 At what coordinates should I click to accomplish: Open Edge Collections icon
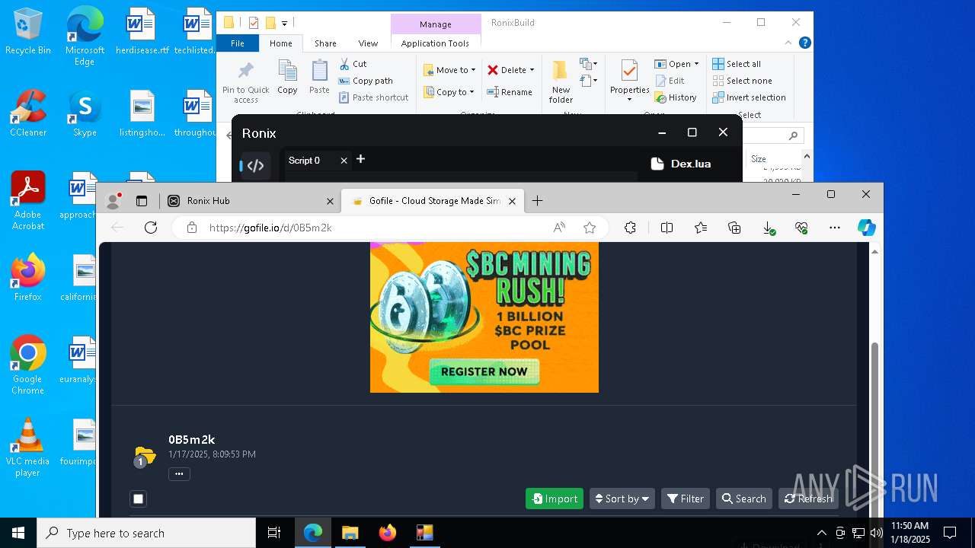[734, 228]
